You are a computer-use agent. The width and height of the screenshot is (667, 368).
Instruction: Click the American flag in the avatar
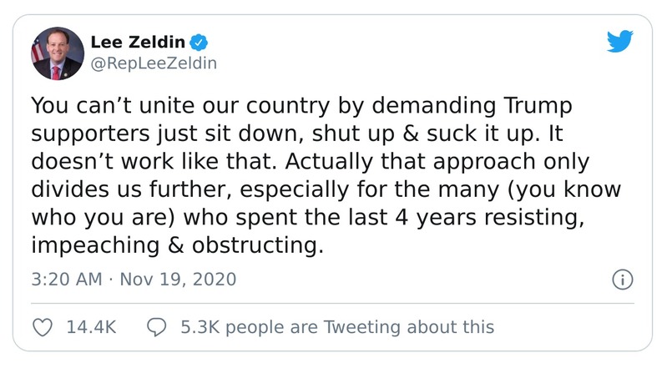click(x=37, y=55)
